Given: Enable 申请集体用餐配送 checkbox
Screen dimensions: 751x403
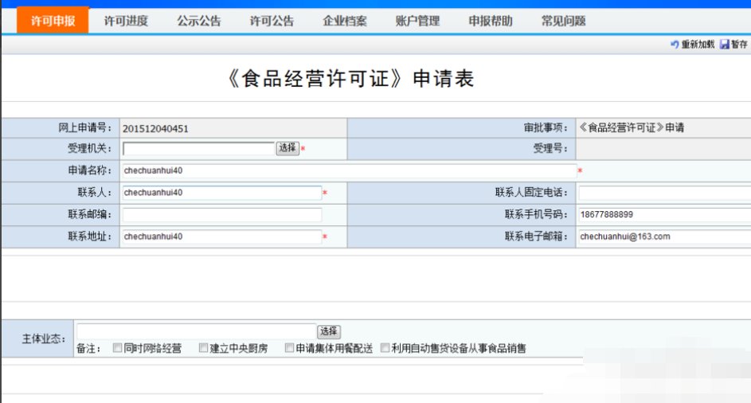Looking at the screenshot, I should pyautogui.click(x=289, y=348).
